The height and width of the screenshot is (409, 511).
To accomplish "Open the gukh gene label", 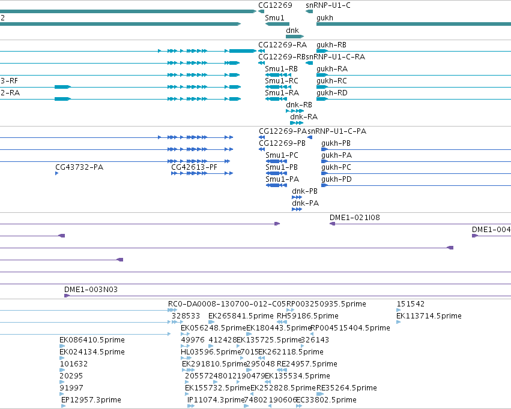I will click(325, 18).
